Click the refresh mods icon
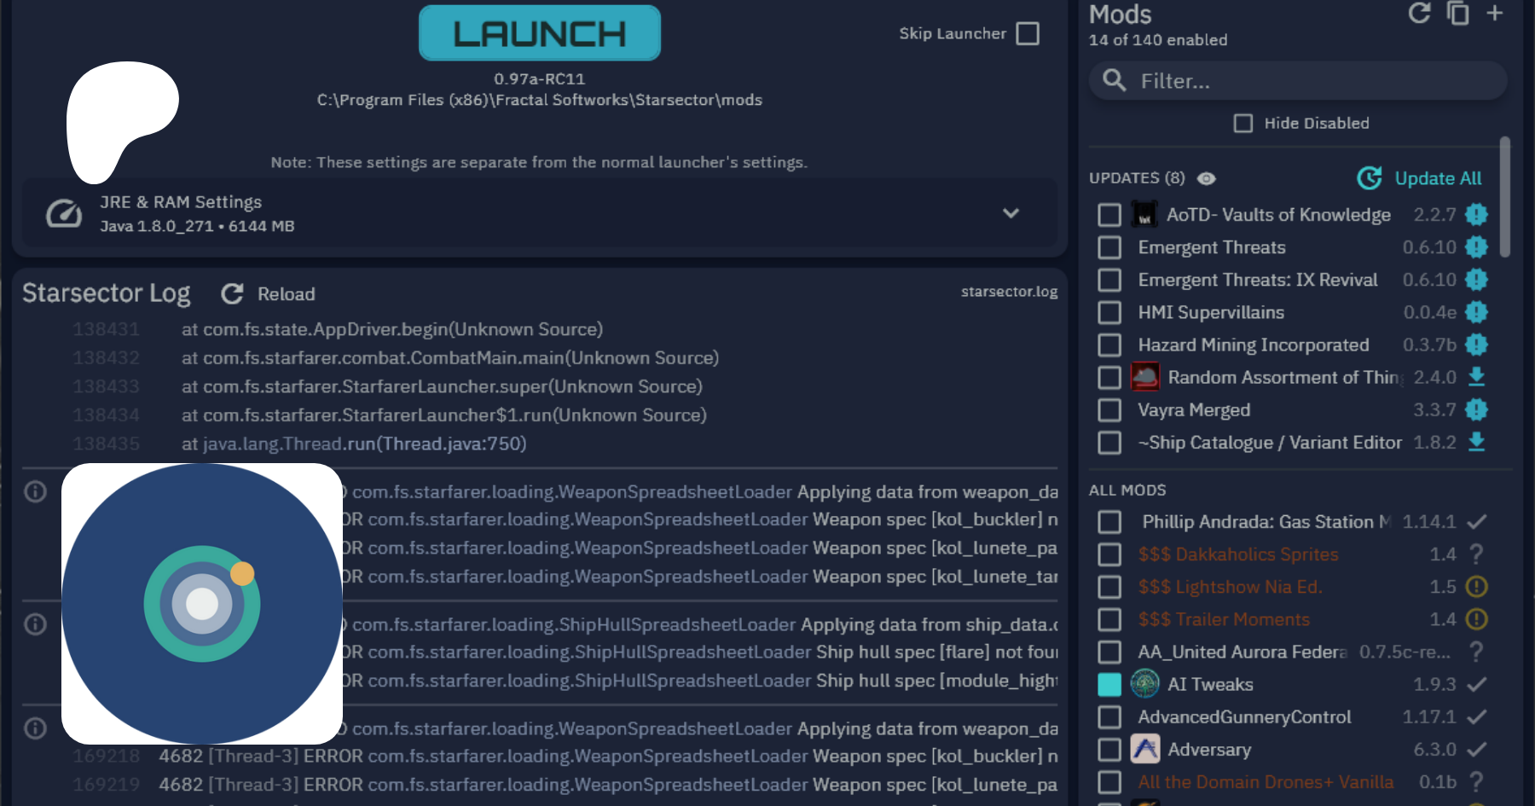Viewport: 1535px width, 806px height. 1419,13
